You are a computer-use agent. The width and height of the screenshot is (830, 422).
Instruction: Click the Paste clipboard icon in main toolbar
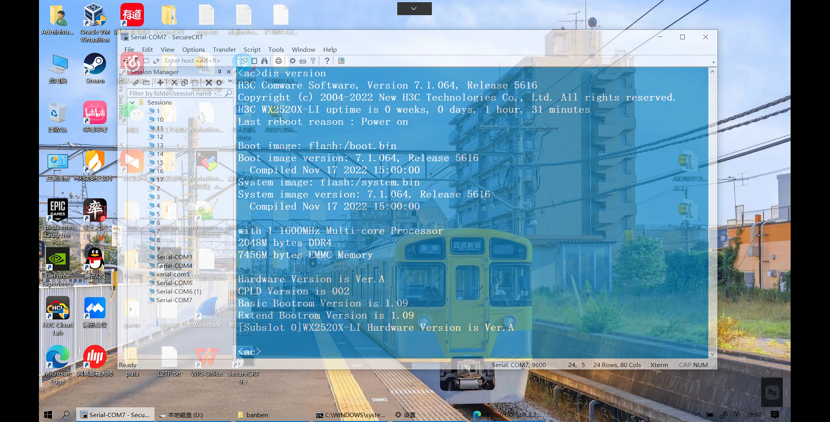pos(254,61)
